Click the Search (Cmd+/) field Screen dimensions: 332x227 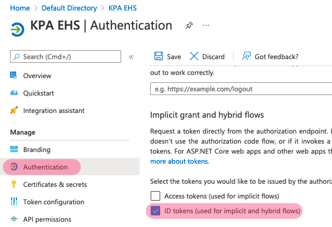point(66,56)
